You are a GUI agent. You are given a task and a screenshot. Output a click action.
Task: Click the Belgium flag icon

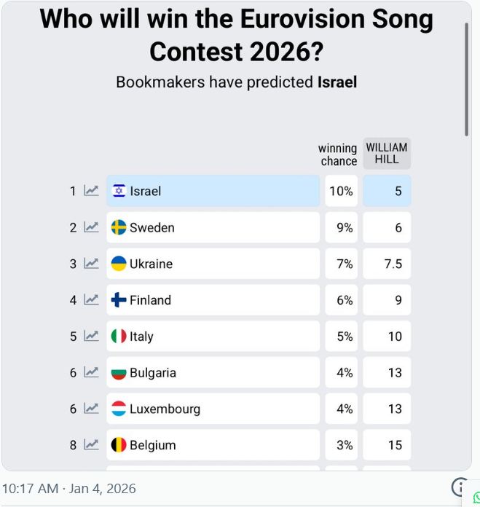coord(119,444)
